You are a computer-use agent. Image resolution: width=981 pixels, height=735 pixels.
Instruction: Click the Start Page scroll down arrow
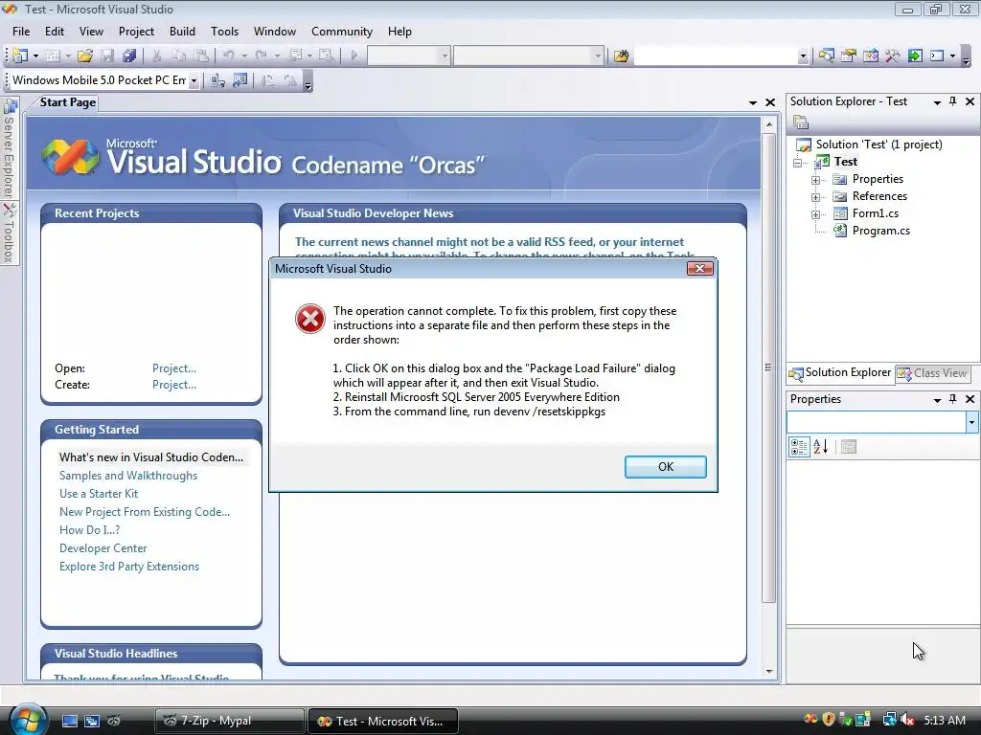pyautogui.click(x=769, y=672)
